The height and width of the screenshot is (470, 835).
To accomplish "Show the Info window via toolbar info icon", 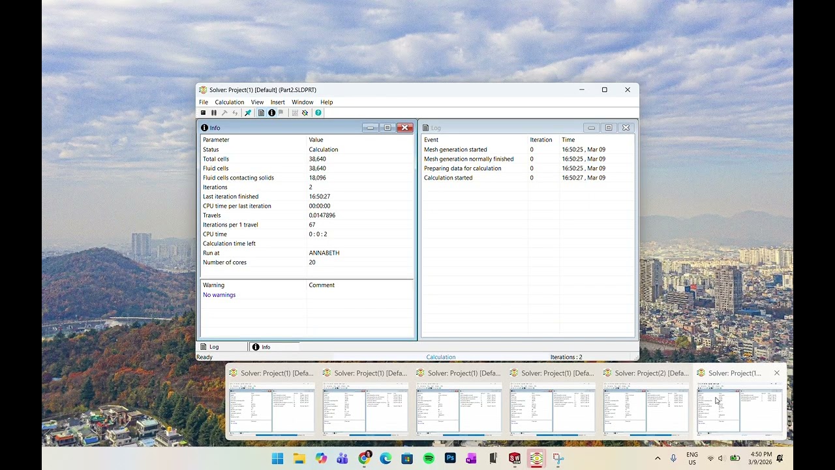I will coord(271,113).
